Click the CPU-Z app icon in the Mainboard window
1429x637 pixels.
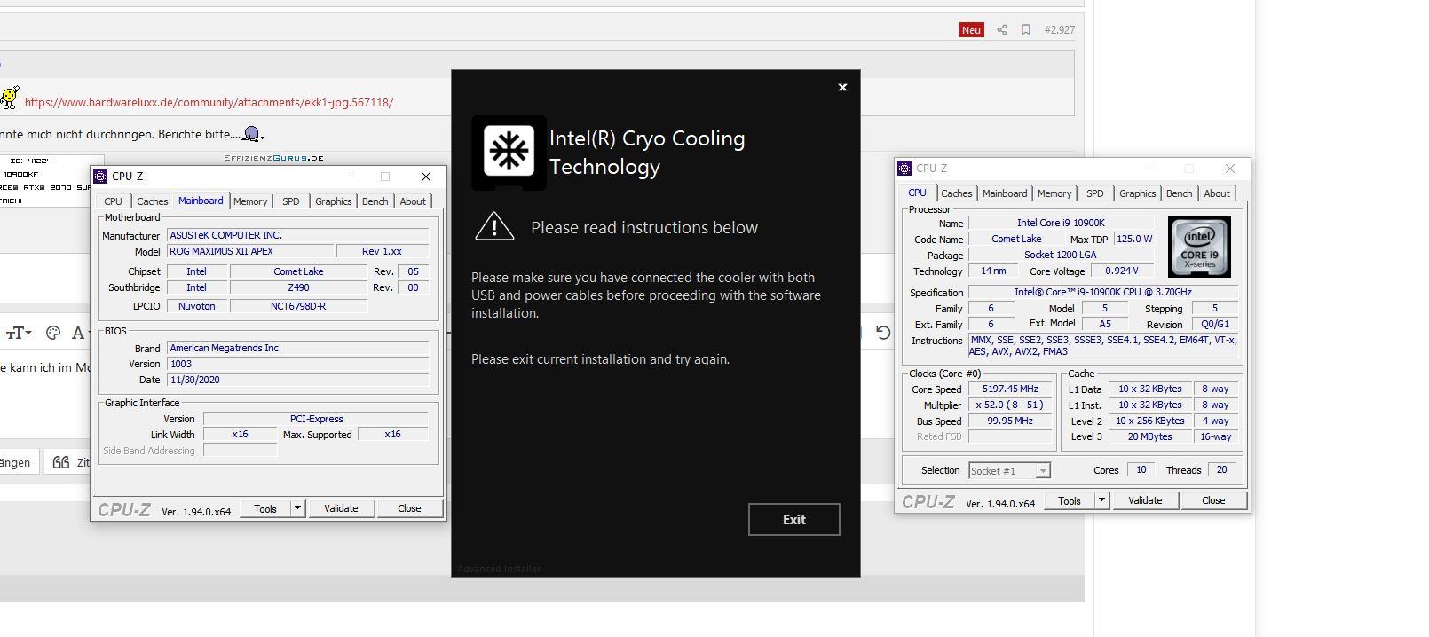[100, 177]
